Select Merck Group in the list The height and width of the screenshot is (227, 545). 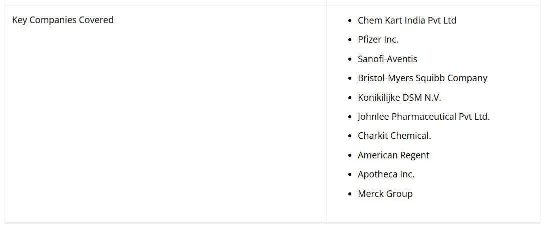385,194
